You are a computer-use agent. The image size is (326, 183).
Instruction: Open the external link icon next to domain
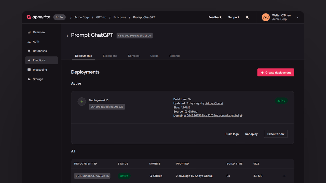click(x=241, y=116)
